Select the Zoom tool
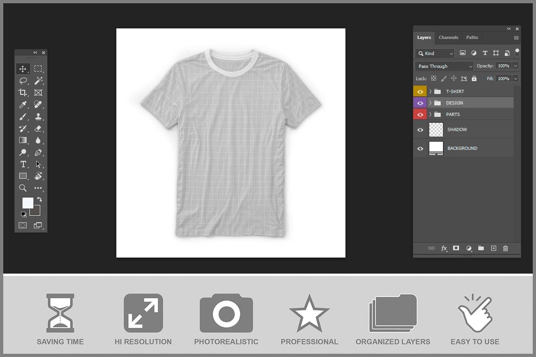This screenshot has width=536, height=357. pos(23,188)
